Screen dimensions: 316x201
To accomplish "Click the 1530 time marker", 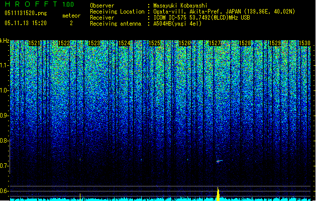I will coord(304,43).
